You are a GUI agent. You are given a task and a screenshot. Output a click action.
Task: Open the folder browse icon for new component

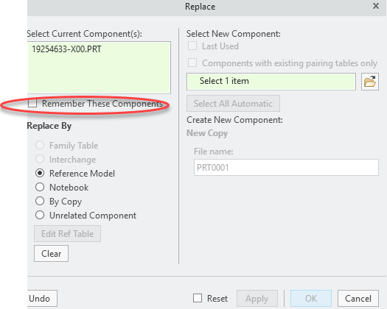[370, 82]
